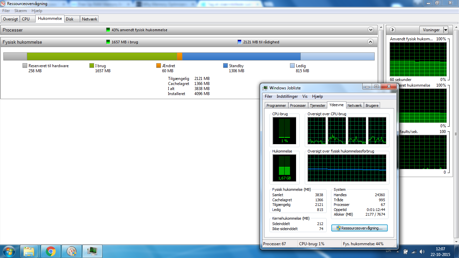Switch to the Disk tab
Image resolution: width=459 pixels, height=258 pixels.
pyautogui.click(x=71, y=19)
